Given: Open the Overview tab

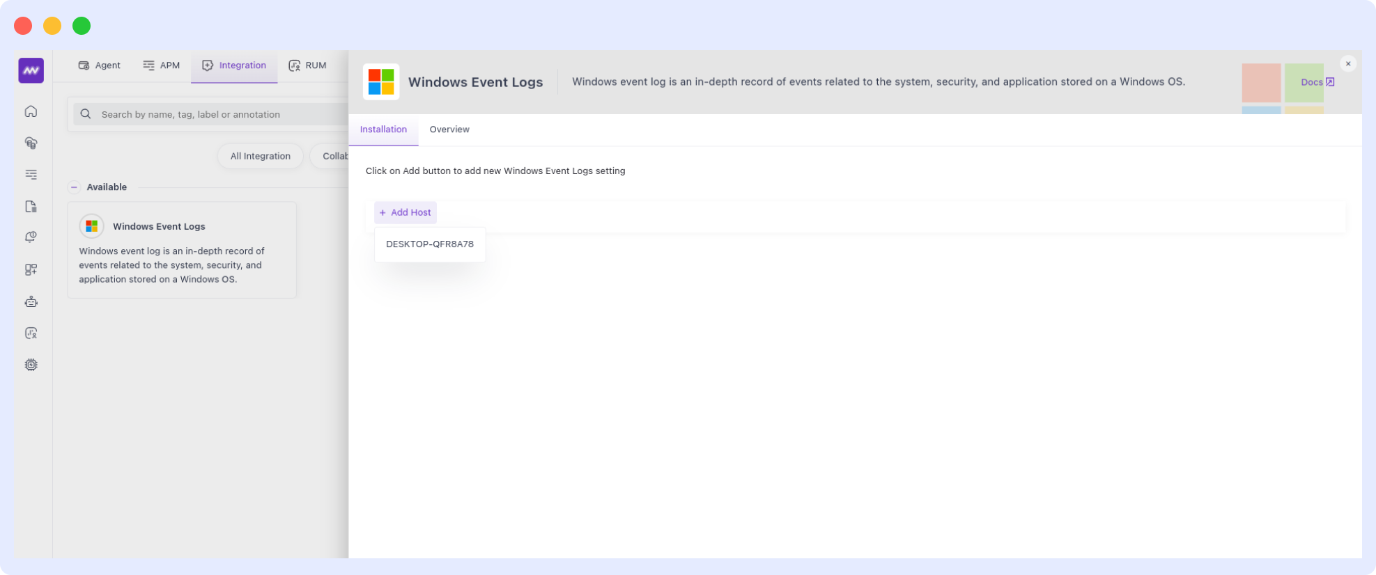Looking at the screenshot, I should tap(449, 129).
